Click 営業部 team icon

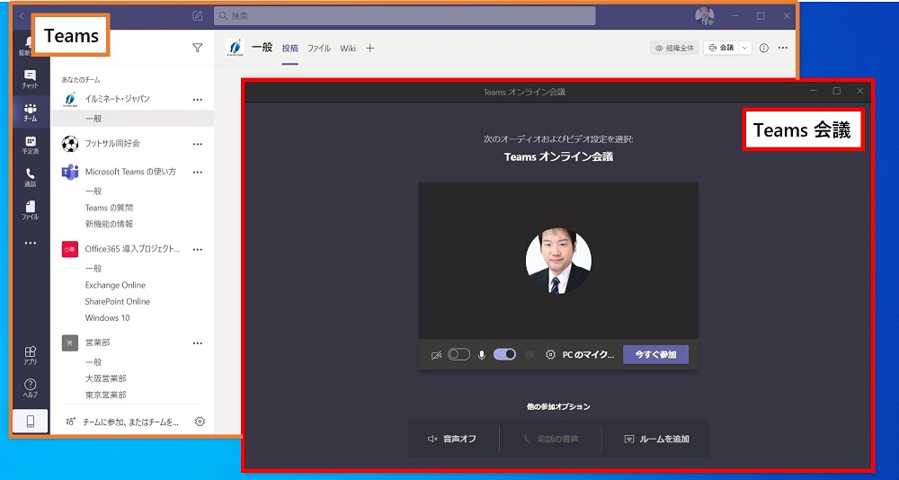coord(70,343)
